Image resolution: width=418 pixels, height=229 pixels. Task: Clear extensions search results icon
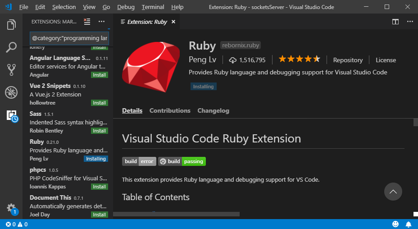pos(87,22)
